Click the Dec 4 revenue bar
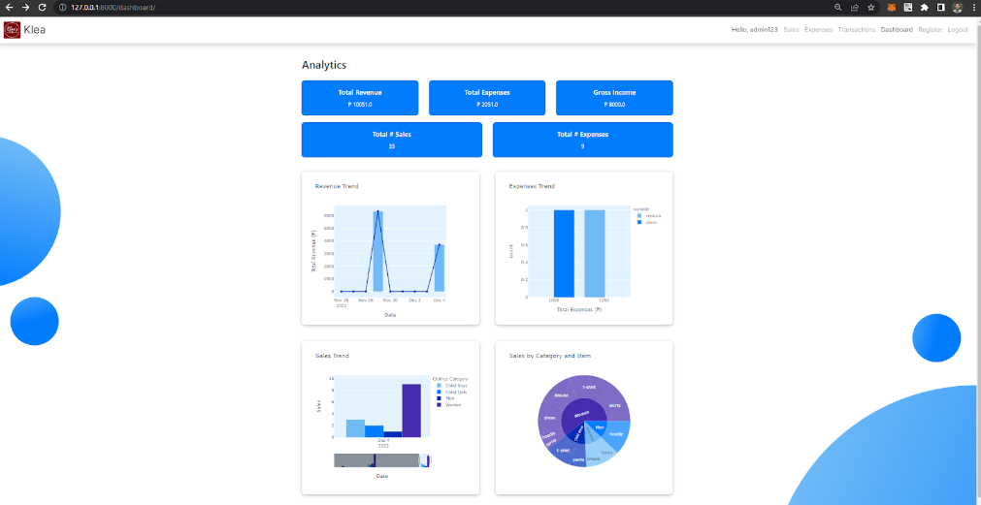981x505 pixels. [440, 268]
